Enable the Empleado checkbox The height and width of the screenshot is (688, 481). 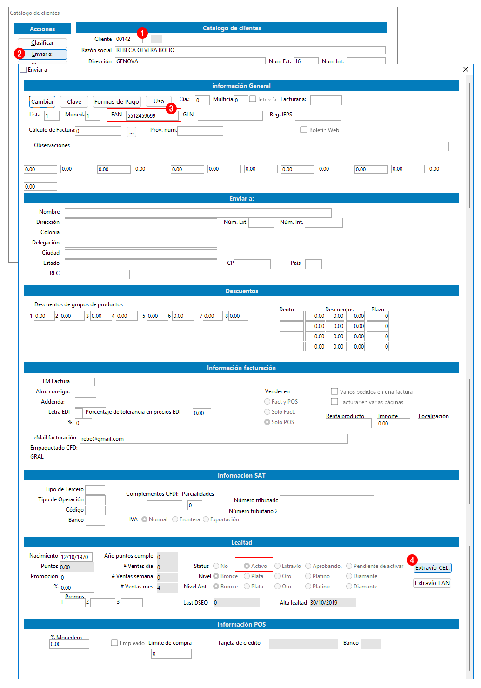pos(114,643)
